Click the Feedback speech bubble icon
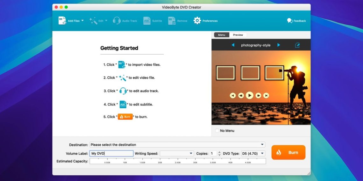Image resolution: width=363 pixels, height=181 pixels. (290, 21)
